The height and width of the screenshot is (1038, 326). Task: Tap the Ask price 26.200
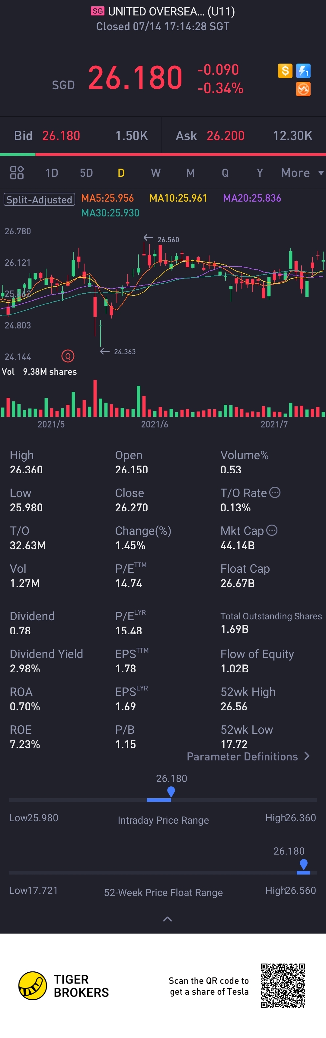(x=225, y=136)
